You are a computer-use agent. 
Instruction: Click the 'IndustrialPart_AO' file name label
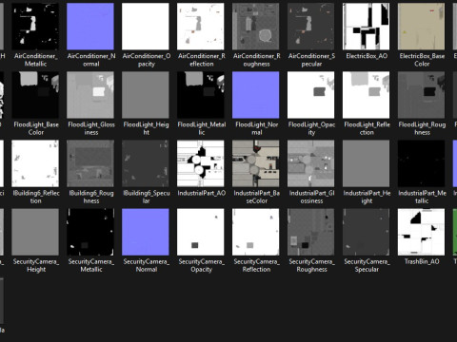(201, 193)
